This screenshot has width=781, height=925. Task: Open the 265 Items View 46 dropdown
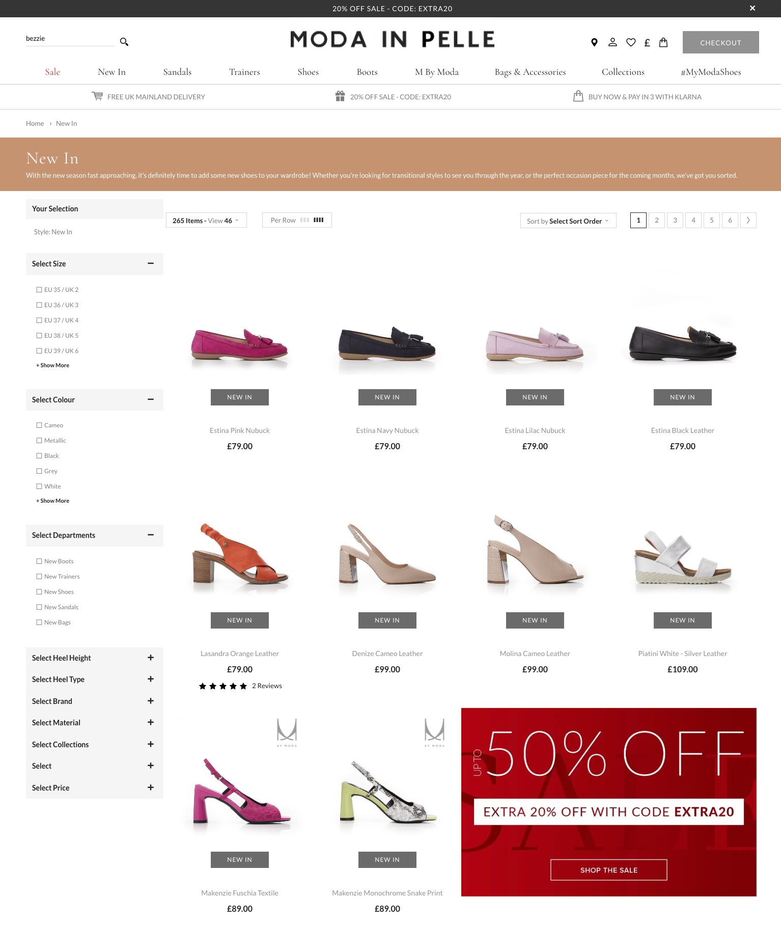tap(206, 220)
